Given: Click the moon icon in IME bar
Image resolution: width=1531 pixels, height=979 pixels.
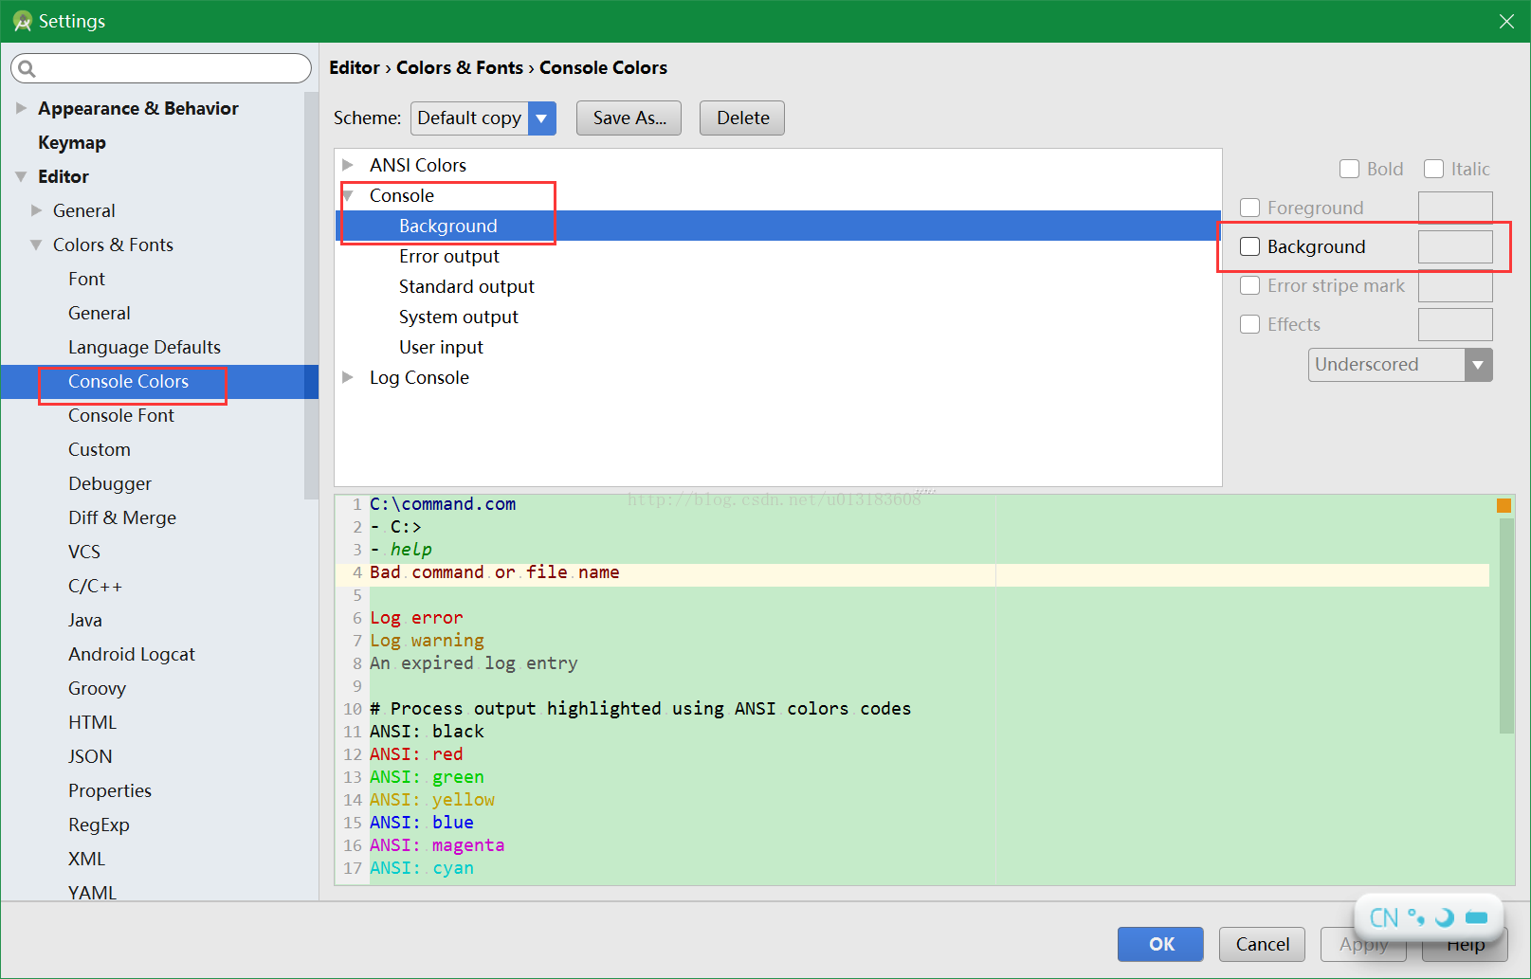Looking at the screenshot, I should 1444,917.
